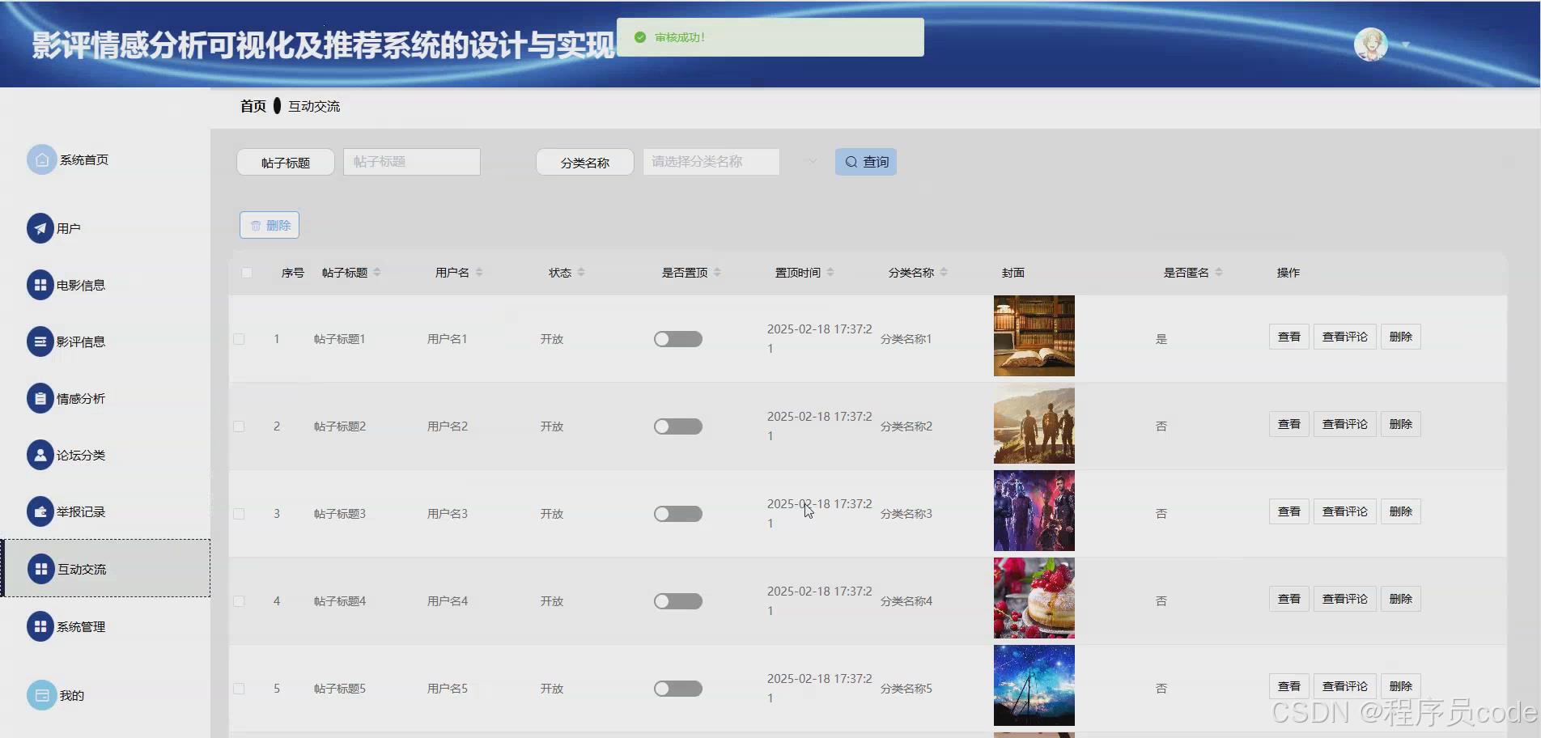Viewport: 1541px width, 738px height.
Task: Check the row checkbox for 帖子标题4
Action: 239,601
